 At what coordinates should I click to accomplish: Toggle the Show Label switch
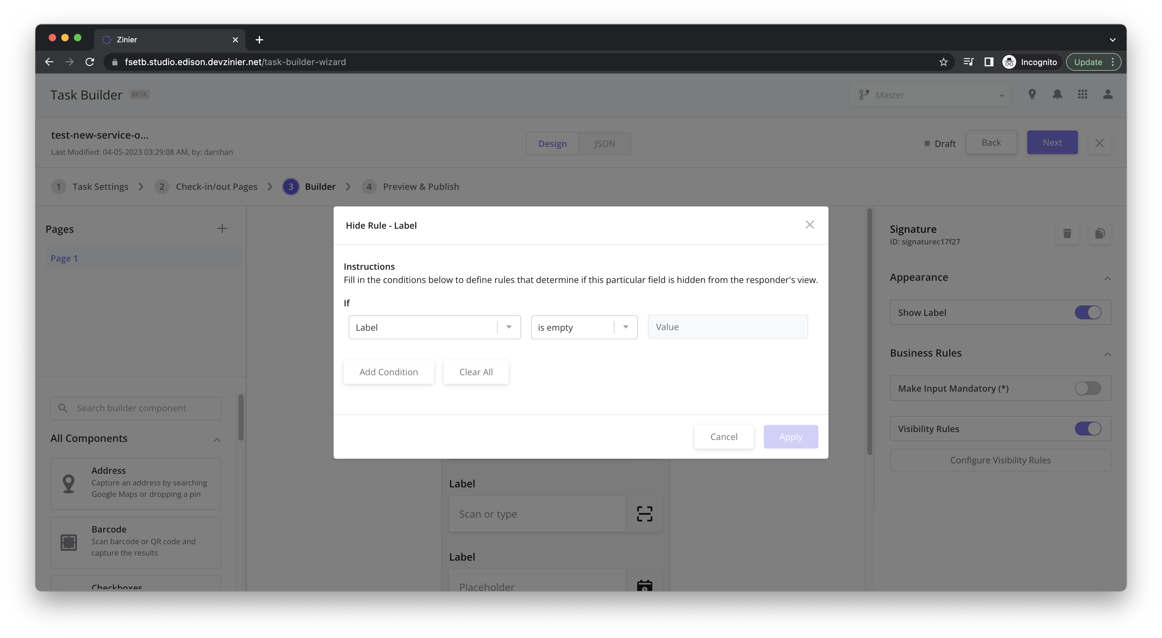click(x=1088, y=312)
